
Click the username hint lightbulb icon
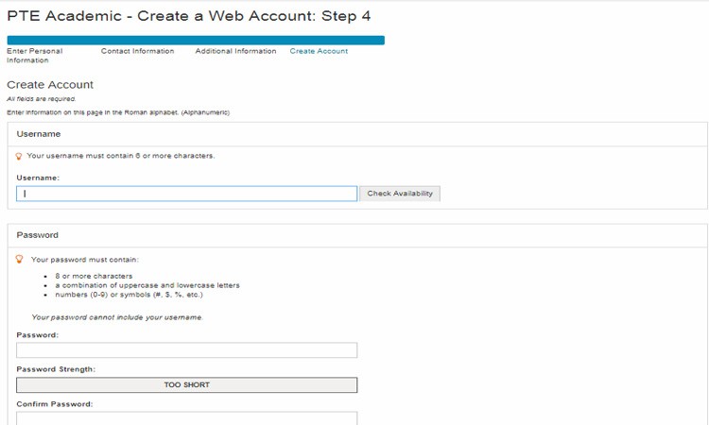(x=19, y=156)
